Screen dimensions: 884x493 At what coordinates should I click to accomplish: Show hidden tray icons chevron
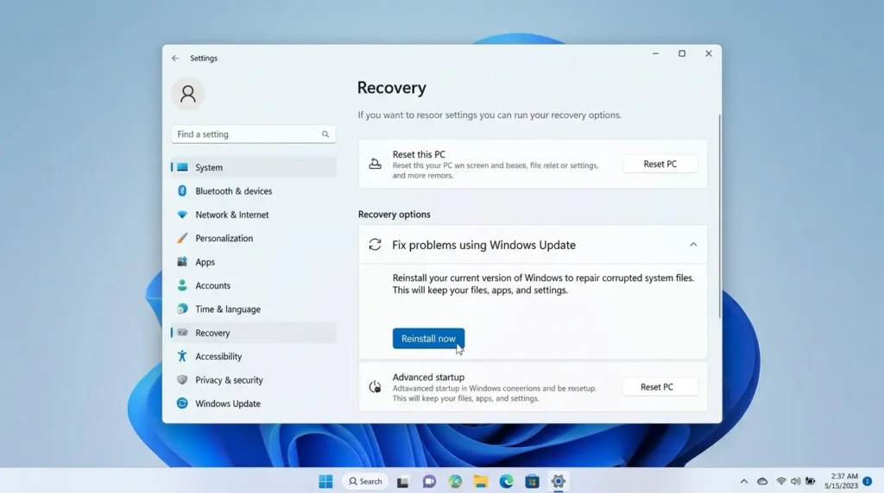pyautogui.click(x=743, y=481)
